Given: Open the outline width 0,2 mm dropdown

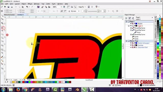Looking at the screenshot, I should point(79,11).
